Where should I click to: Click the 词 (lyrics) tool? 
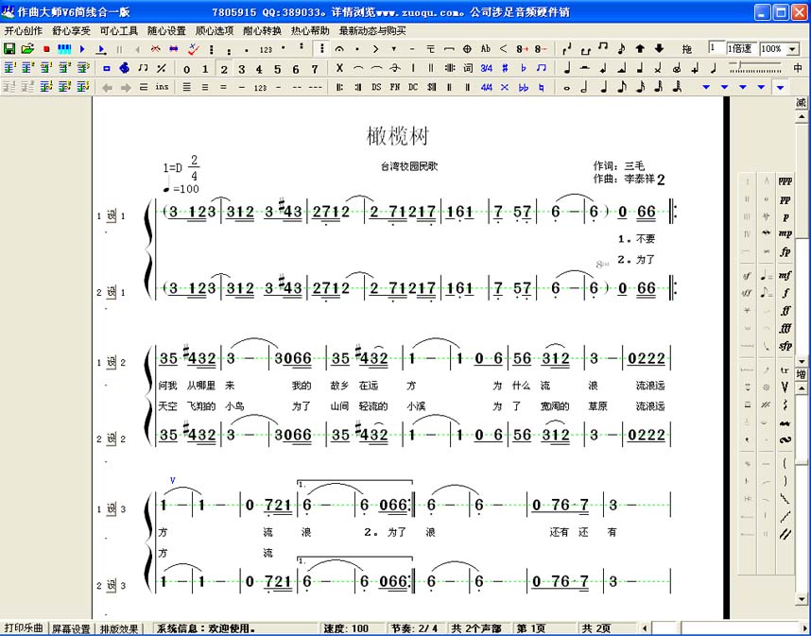click(x=468, y=68)
